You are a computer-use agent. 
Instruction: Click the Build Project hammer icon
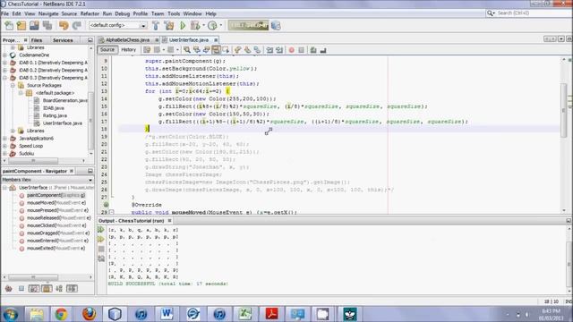point(156,26)
